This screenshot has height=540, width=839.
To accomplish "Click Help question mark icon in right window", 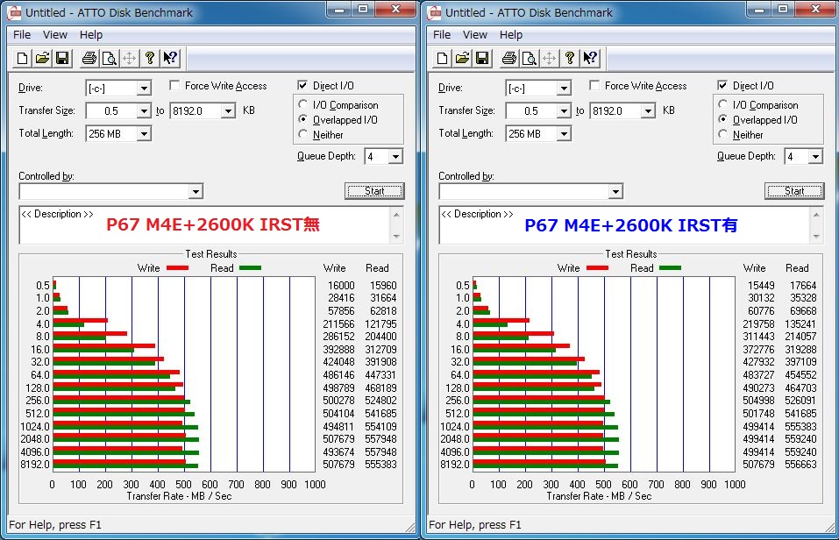I will click(569, 58).
